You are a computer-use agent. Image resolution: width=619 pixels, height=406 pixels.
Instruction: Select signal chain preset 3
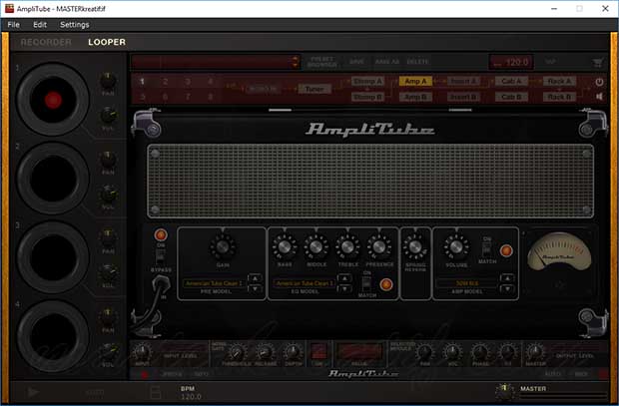(x=188, y=82)
